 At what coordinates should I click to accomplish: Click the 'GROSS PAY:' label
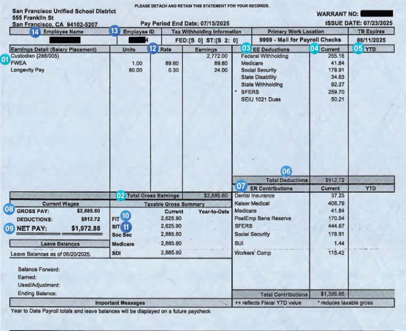coord(33,211)
